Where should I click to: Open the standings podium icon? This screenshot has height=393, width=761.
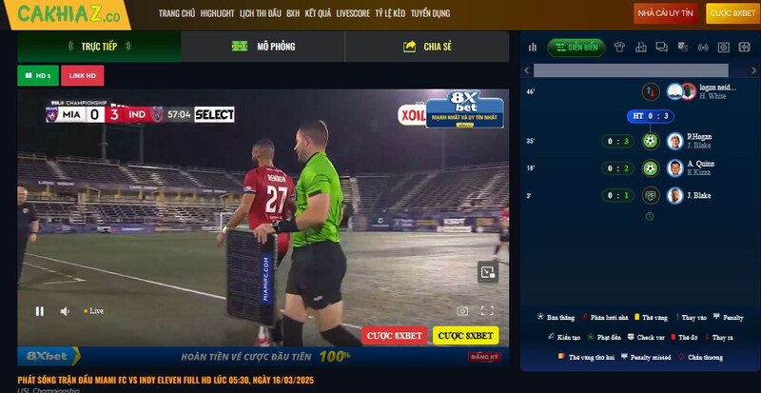(x=640, y=48)
